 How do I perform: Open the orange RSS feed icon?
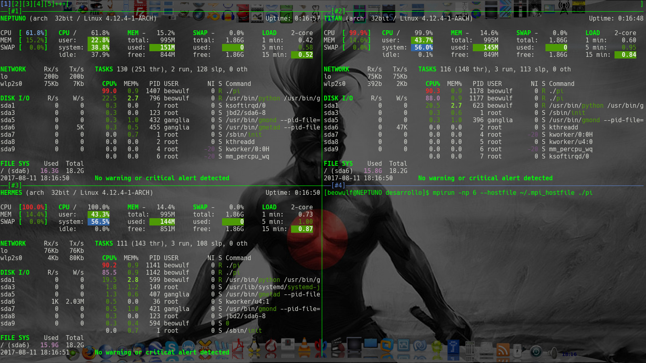point(503,349)
